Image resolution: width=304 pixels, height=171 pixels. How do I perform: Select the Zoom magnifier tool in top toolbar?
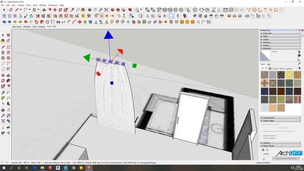click(100, 9)
